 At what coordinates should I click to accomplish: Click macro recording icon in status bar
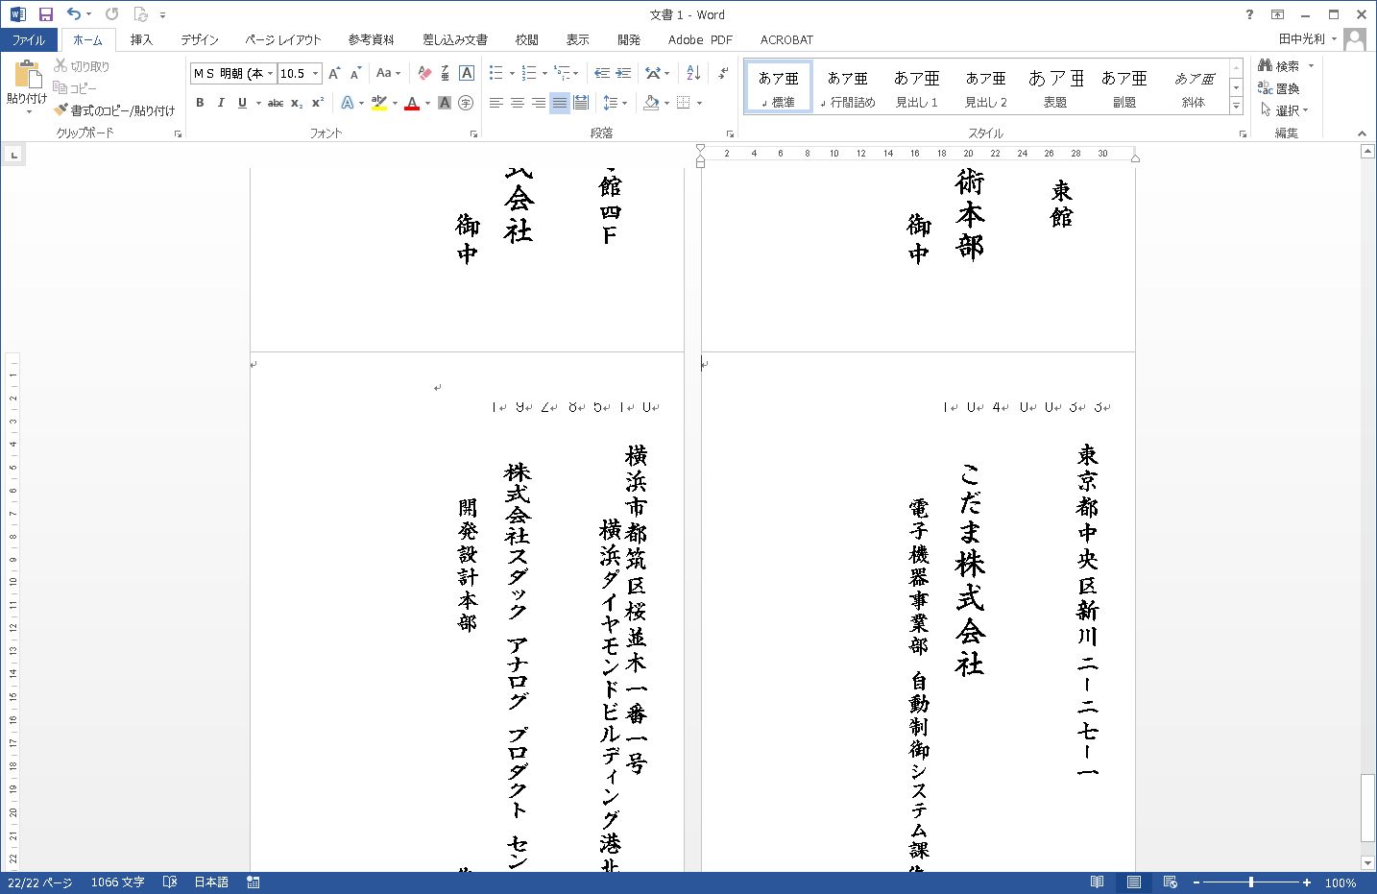(254, 882)
